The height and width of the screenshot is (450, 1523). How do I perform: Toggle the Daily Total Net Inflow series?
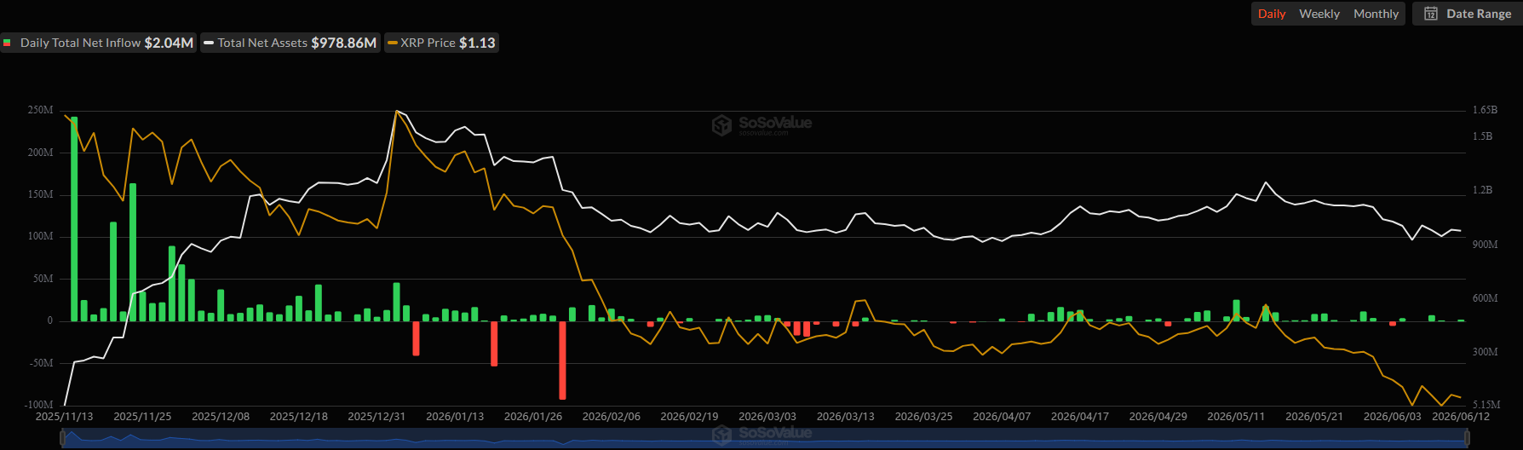pos(99,43)
